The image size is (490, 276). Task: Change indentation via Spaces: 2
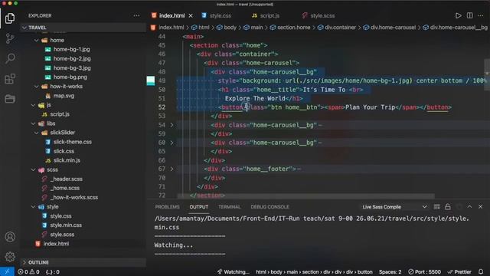point(390,272)
